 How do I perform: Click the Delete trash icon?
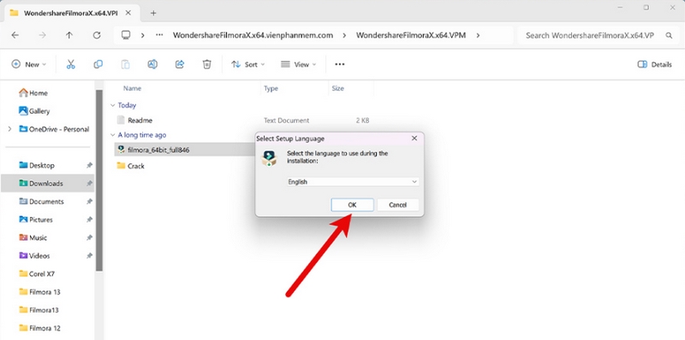(206, 65)
